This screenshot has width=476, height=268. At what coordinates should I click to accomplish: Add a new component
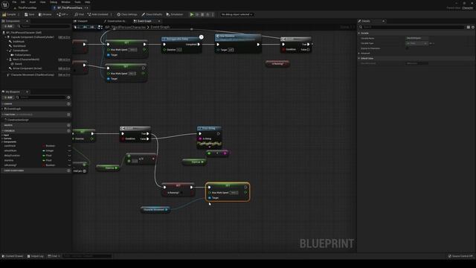coord(8,27)
